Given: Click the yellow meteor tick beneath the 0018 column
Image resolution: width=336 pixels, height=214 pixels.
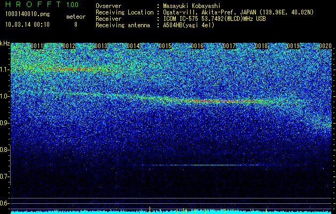Looking at the screenshot, I should (x=267, y=211).
